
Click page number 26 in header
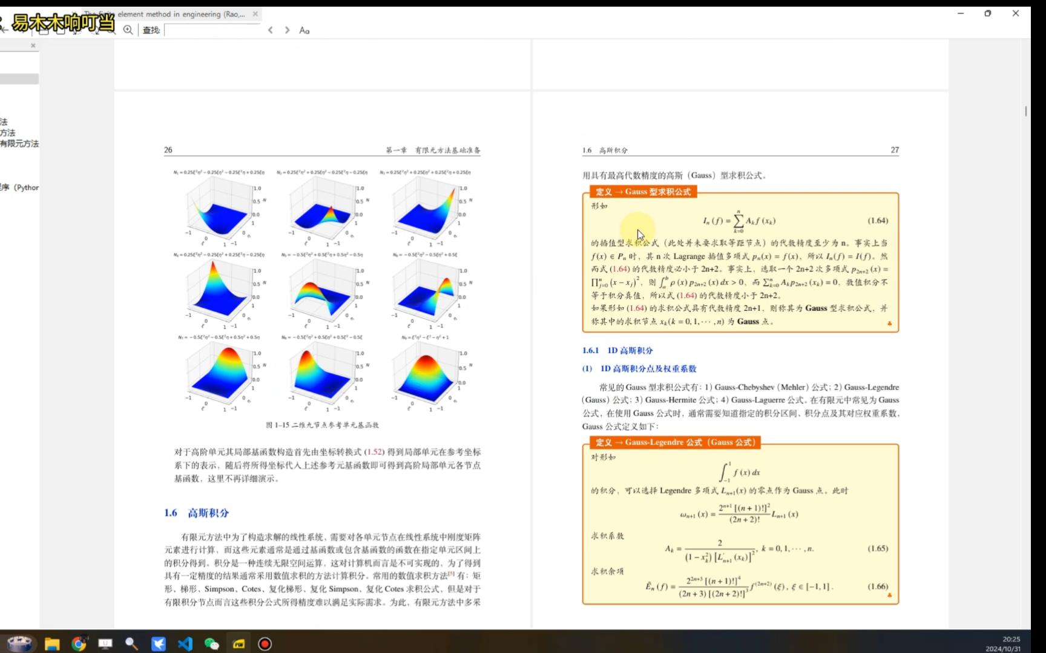click(168, 150)
